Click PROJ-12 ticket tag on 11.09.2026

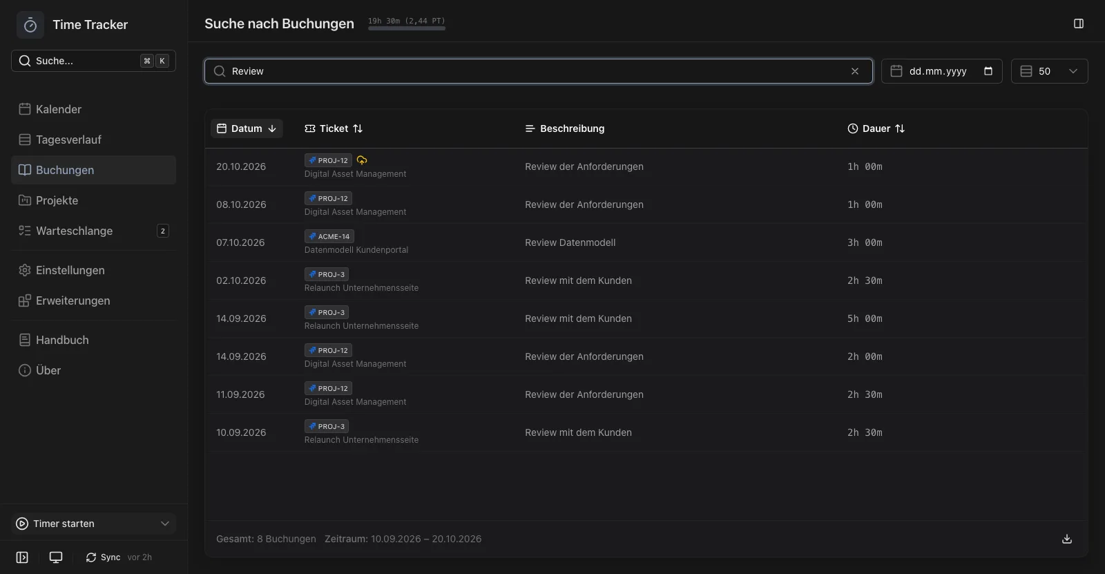coord(328,388)
